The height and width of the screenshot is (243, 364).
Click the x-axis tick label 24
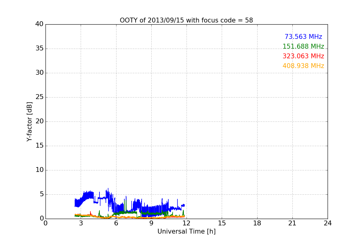[328, 223]
